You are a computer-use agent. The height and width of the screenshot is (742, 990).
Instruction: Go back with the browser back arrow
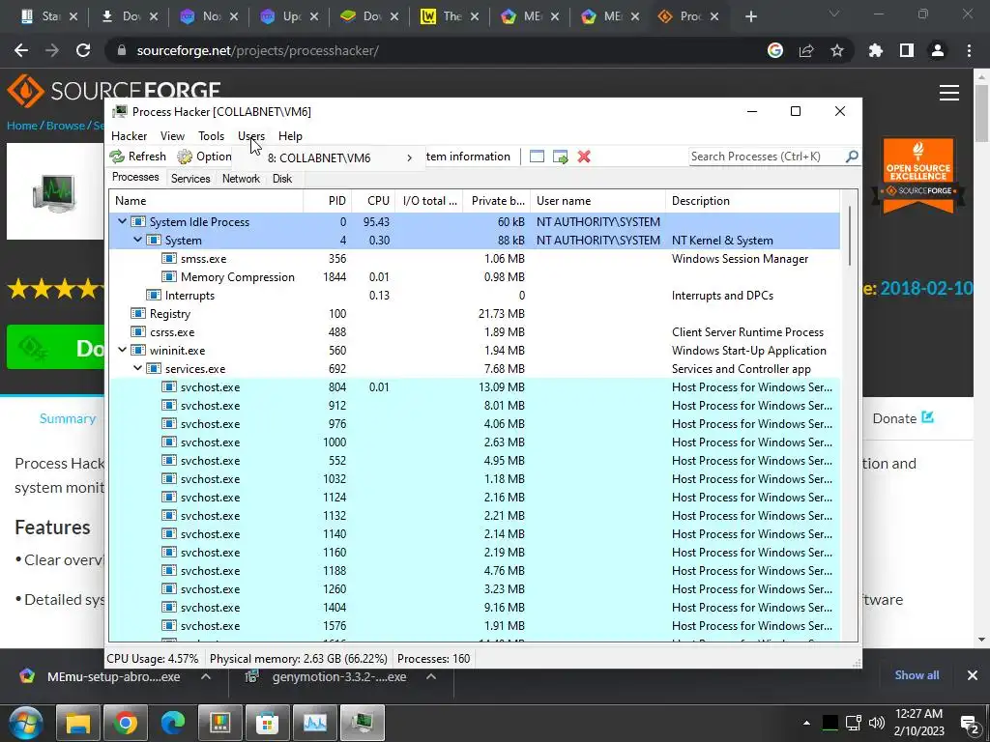pos(21,50)
